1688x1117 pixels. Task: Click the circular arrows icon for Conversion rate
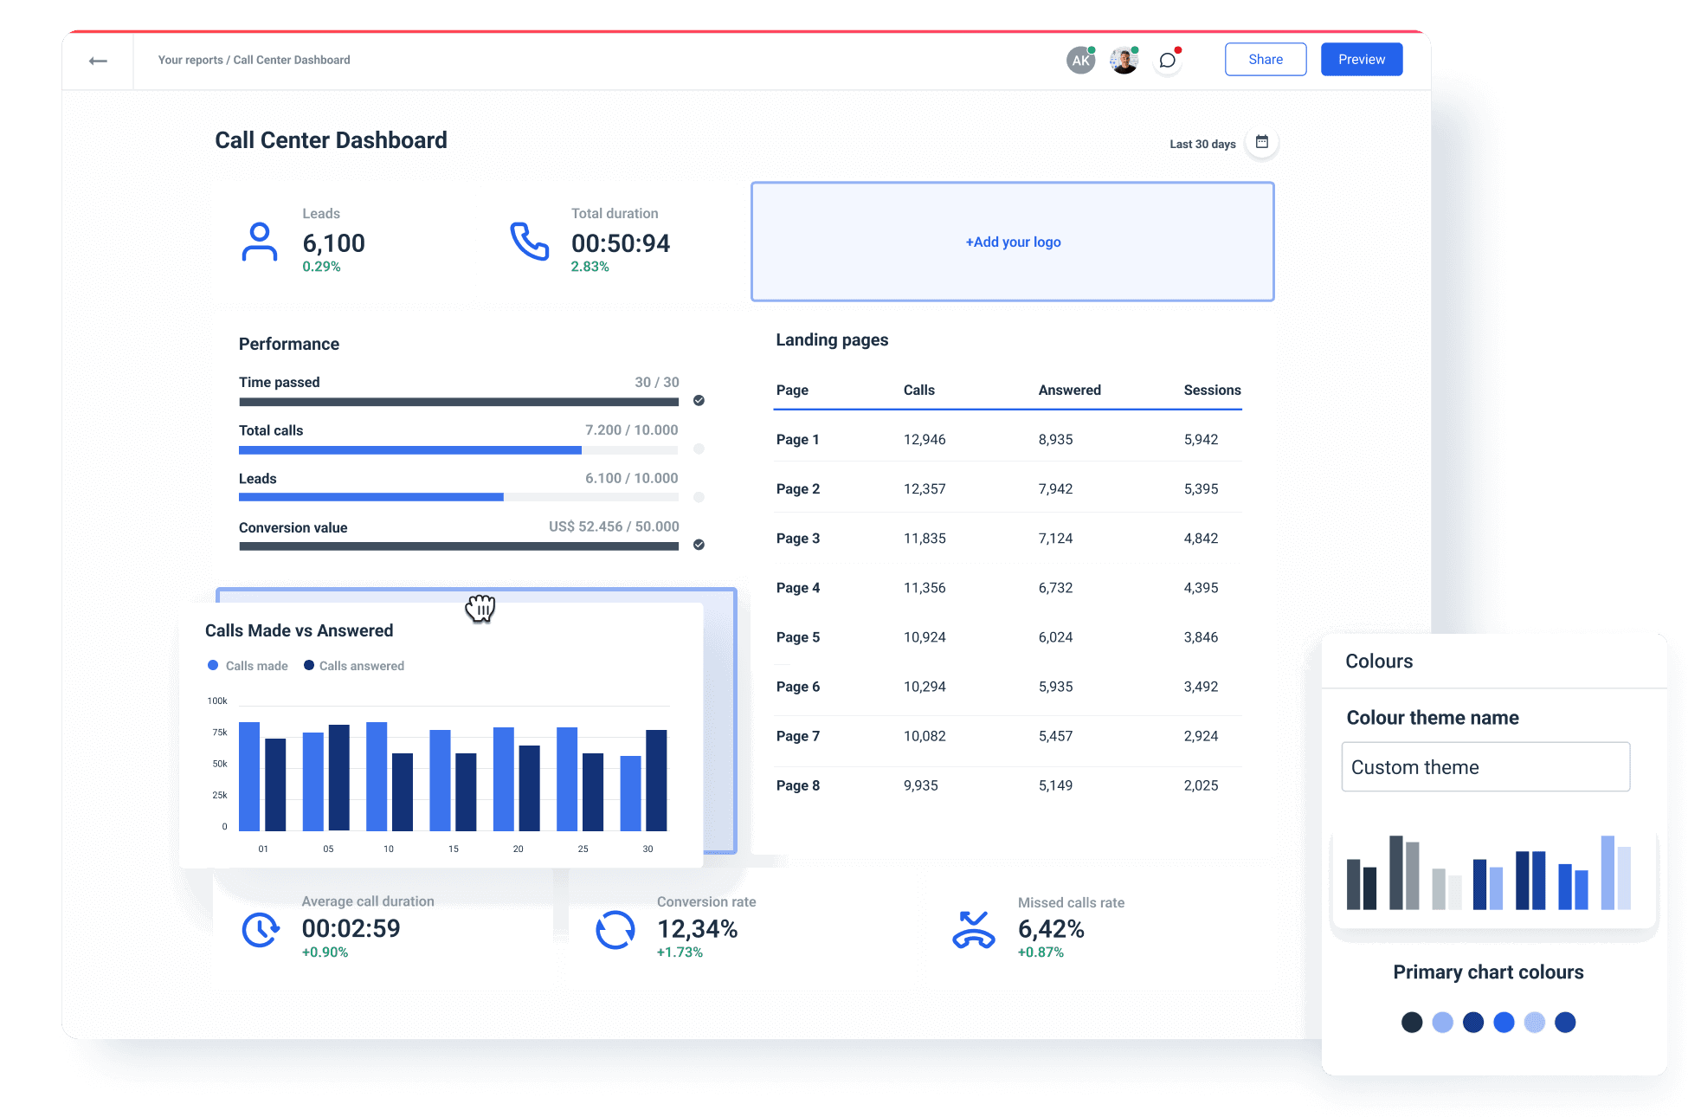[x=615, y=930]
